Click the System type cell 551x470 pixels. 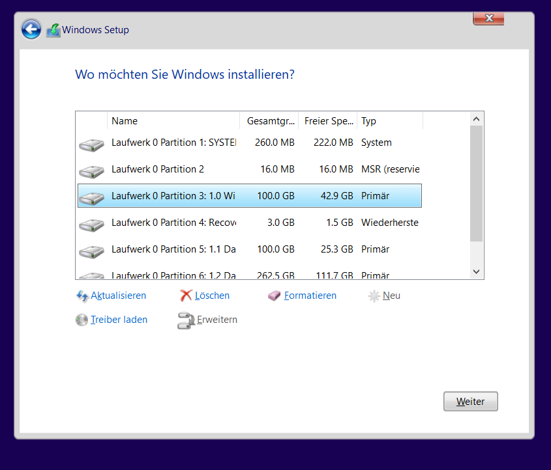coord(376,143)
